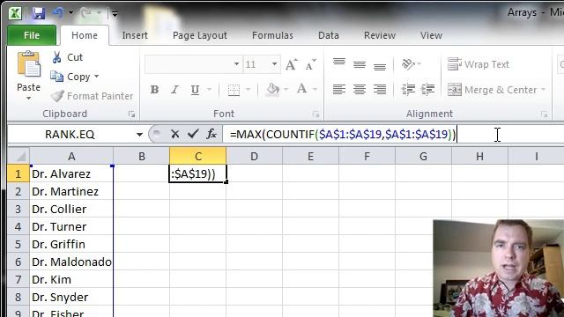Select cell with Dr. Collier
Image resolution: width=564 pixels, height=317 pixels.
tap(71, 210)
